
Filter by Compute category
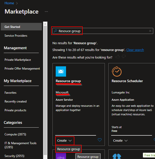15,134
